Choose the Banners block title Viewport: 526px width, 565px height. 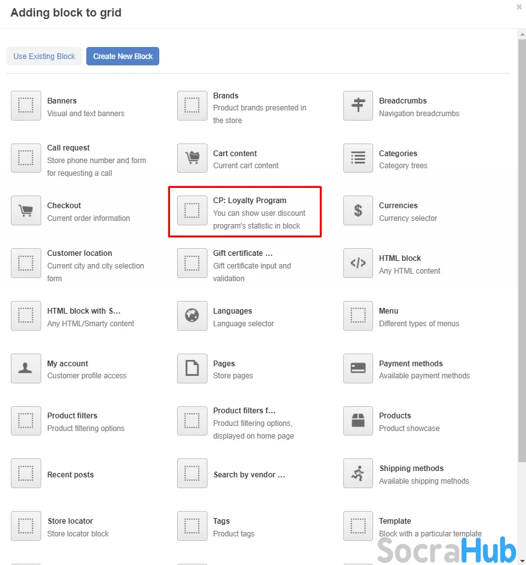[x=62, y=100]
